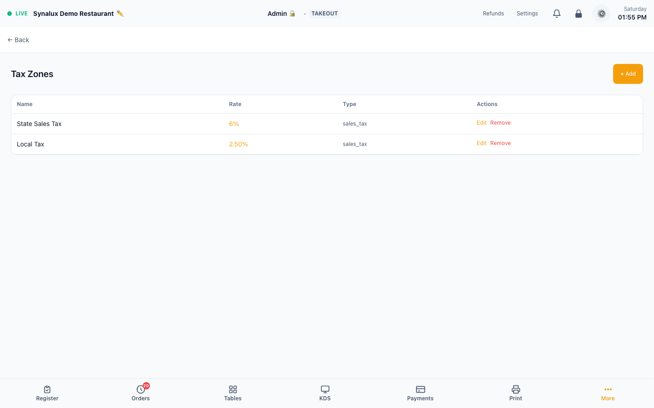Open the notifications bell
Viewport: 654px width, 408px height.
click(557, 14)
